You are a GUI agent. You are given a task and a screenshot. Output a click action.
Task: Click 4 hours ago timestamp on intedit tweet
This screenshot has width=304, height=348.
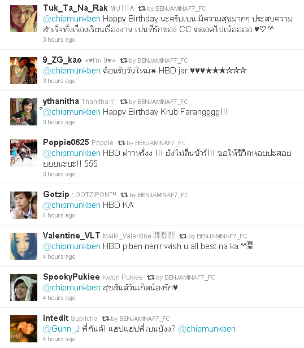(59, 339)
